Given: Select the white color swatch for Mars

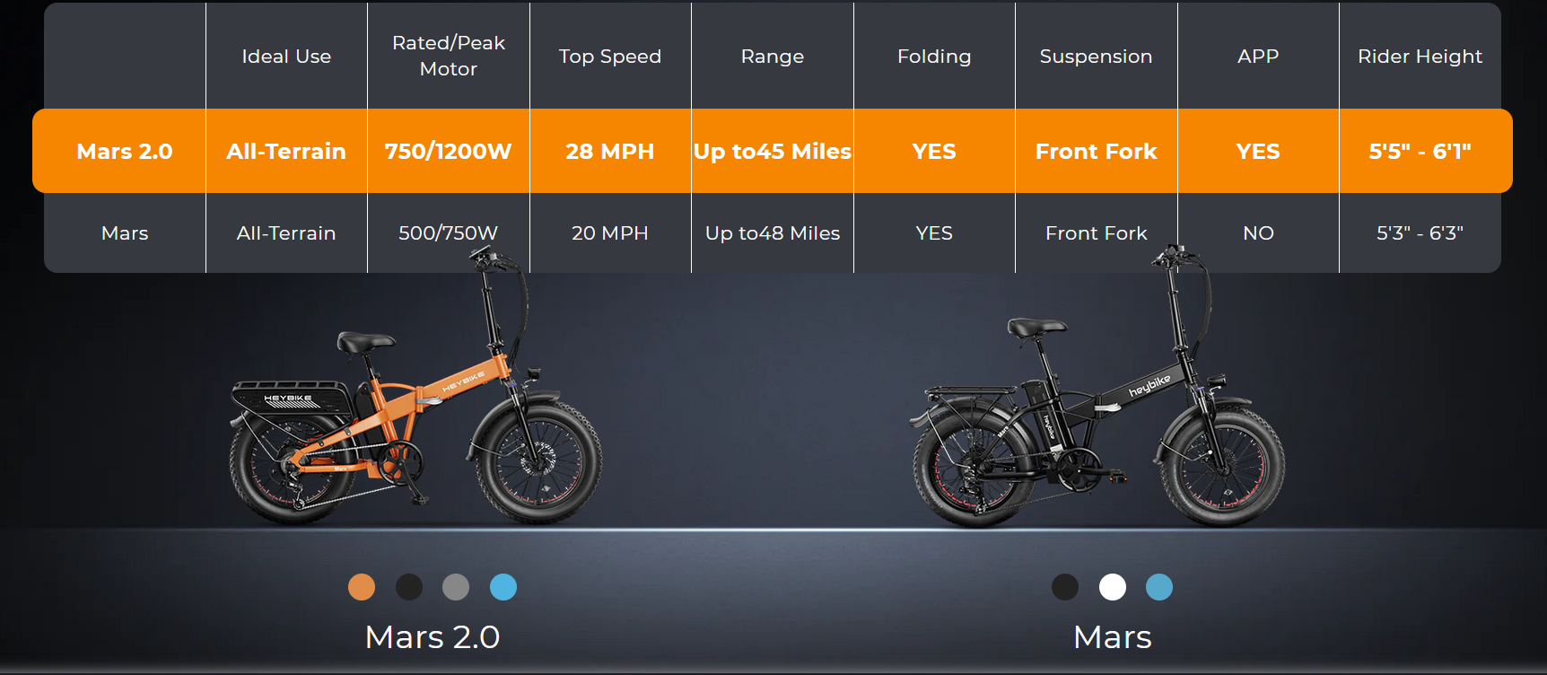Looking at the screenshot, I should (x=1113, y=587).
